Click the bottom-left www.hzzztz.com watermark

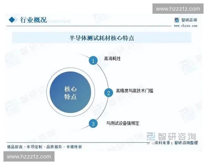29,156
